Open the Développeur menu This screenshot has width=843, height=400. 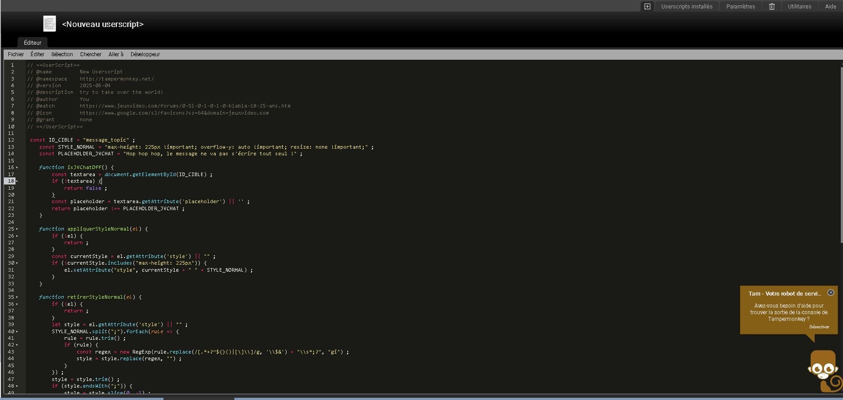point(145,54)
